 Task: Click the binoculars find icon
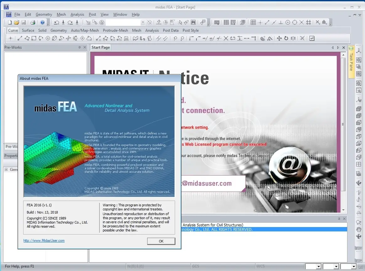(193, 22)
